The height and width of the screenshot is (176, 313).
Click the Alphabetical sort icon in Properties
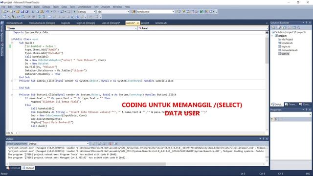[x=276, y=119]
